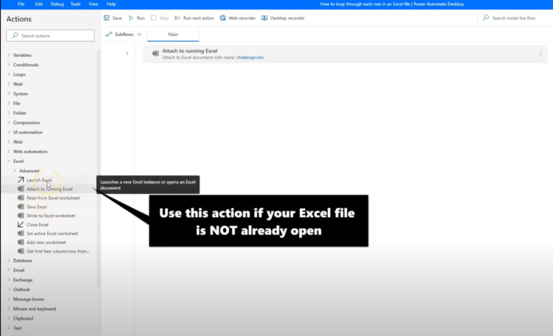The height and width of the screenshot is (336, 553).
Task: Open the Tools menu
Action: pos(75,3)
